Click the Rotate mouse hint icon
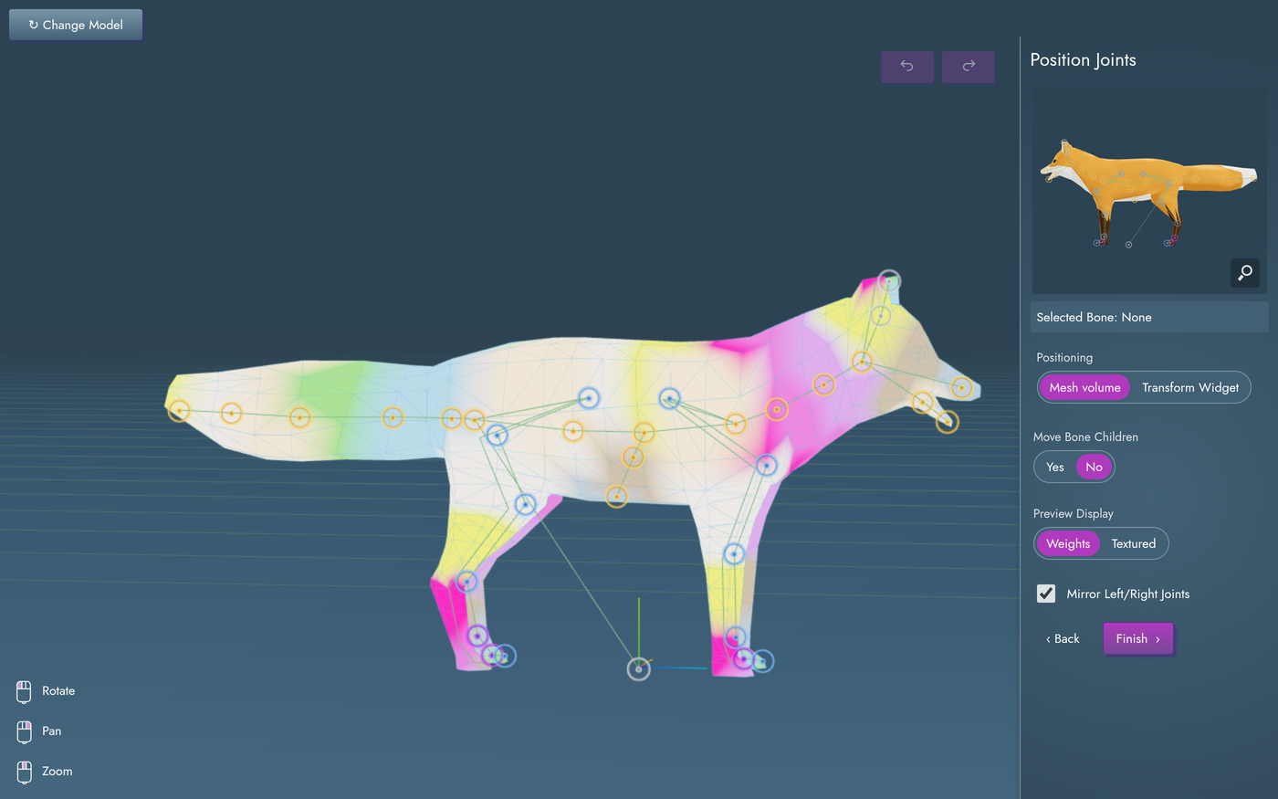The width and height of the screenshot is (1278, 799). [25, 691]
